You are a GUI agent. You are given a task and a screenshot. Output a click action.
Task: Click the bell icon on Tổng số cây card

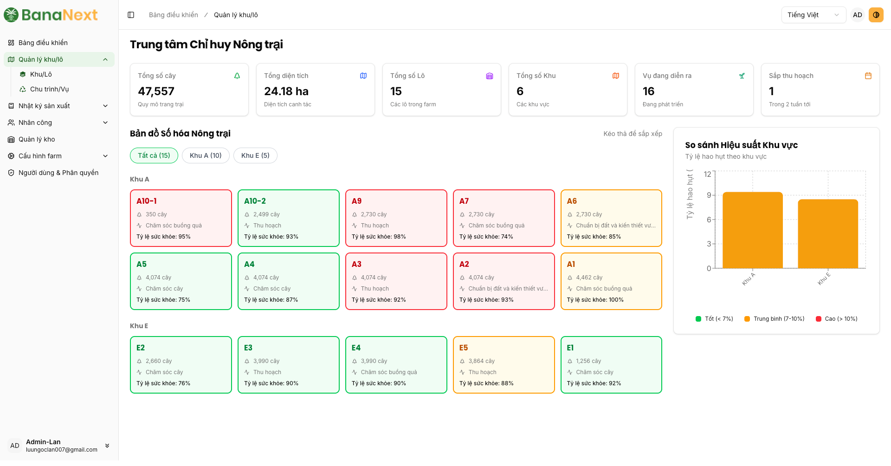pyautogui.click(x=237, y=76)
